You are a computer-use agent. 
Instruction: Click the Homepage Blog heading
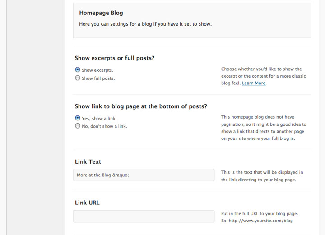tap(101, 13)
